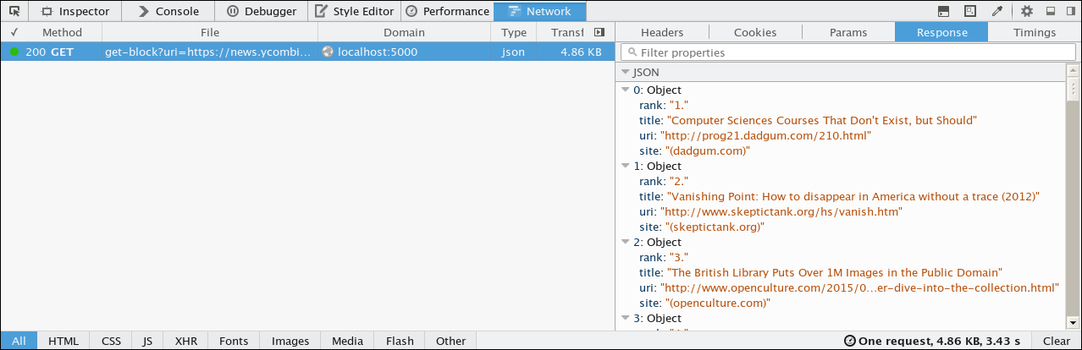
Task: Enable the All requests filter
Action: (19, 341)
